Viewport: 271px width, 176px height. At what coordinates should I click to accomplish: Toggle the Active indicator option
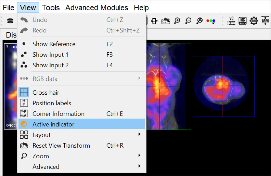(53, 124)
